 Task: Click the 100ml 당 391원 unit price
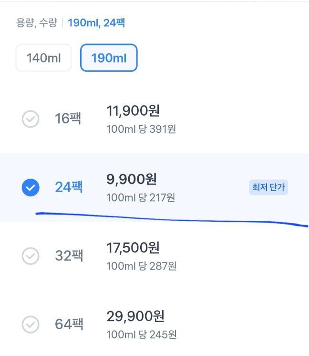click(x=141, y=129)
